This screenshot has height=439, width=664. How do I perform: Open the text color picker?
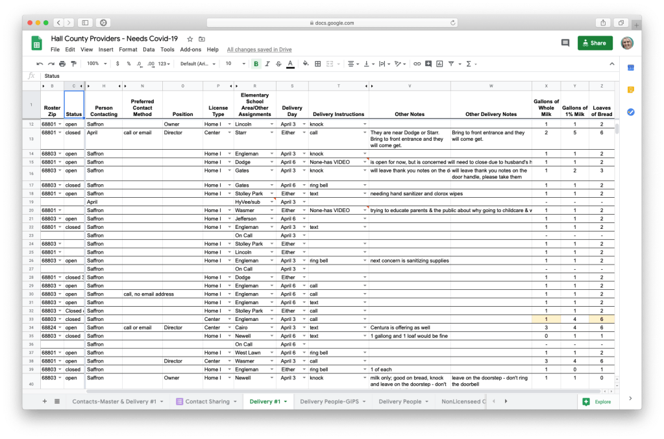[289, 64]
